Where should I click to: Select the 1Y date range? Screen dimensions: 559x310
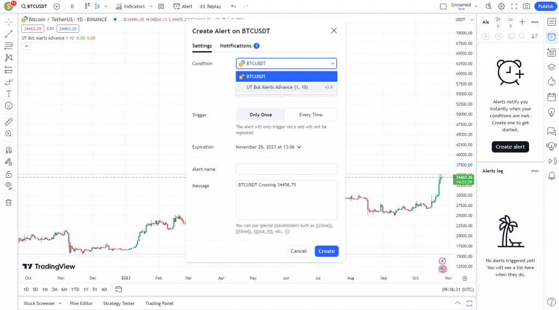pyautogui.click(x=86, y=289)
